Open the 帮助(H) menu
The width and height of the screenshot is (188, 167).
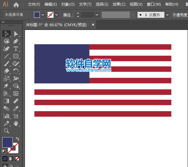(172, 4)
